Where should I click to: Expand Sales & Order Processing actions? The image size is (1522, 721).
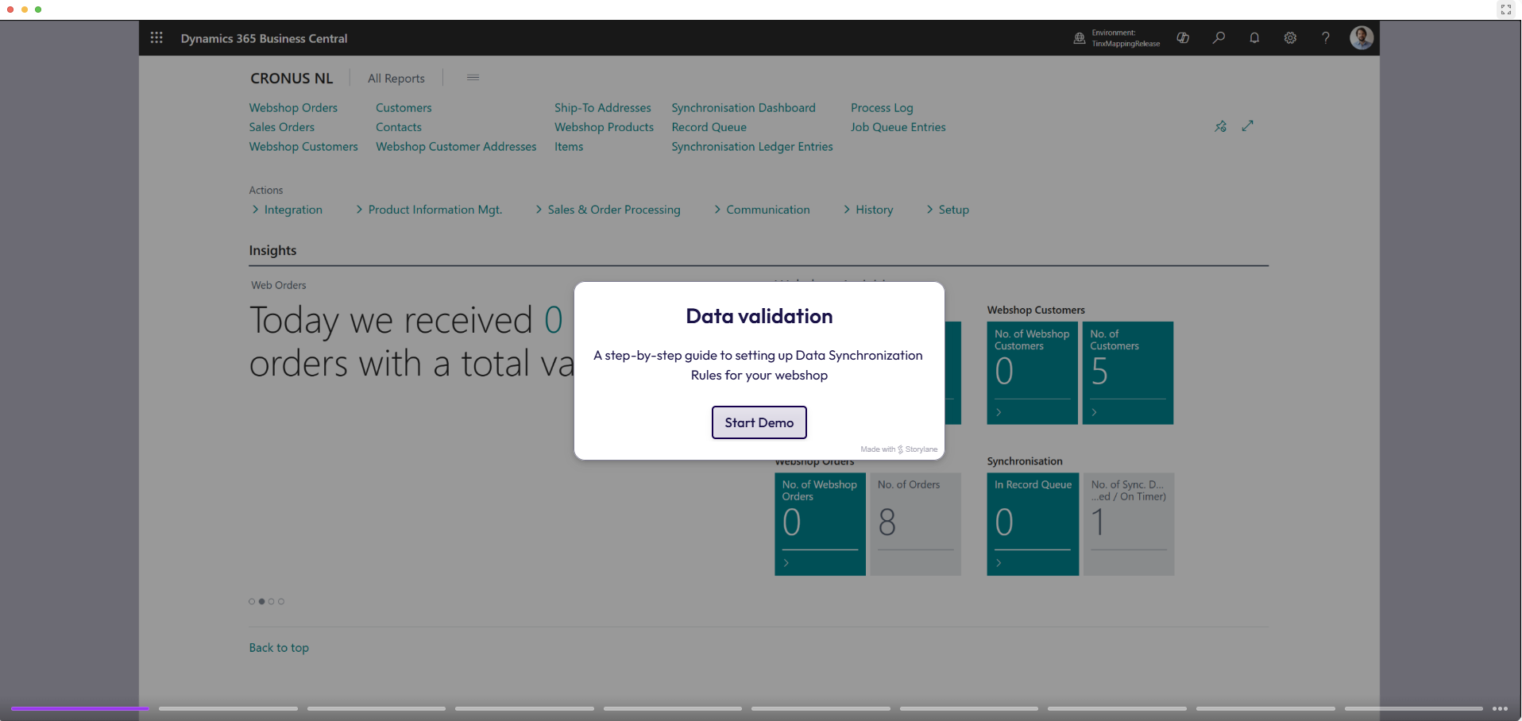click(608, 210)
